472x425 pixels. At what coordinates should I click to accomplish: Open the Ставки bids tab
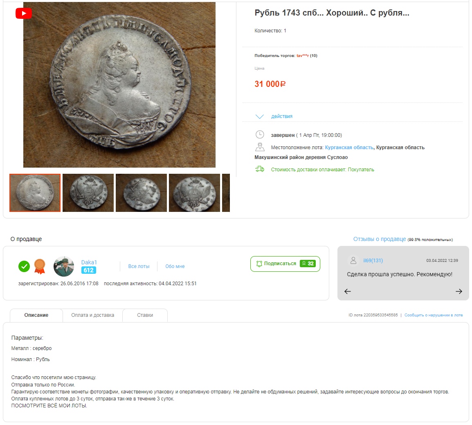(145, 315)
